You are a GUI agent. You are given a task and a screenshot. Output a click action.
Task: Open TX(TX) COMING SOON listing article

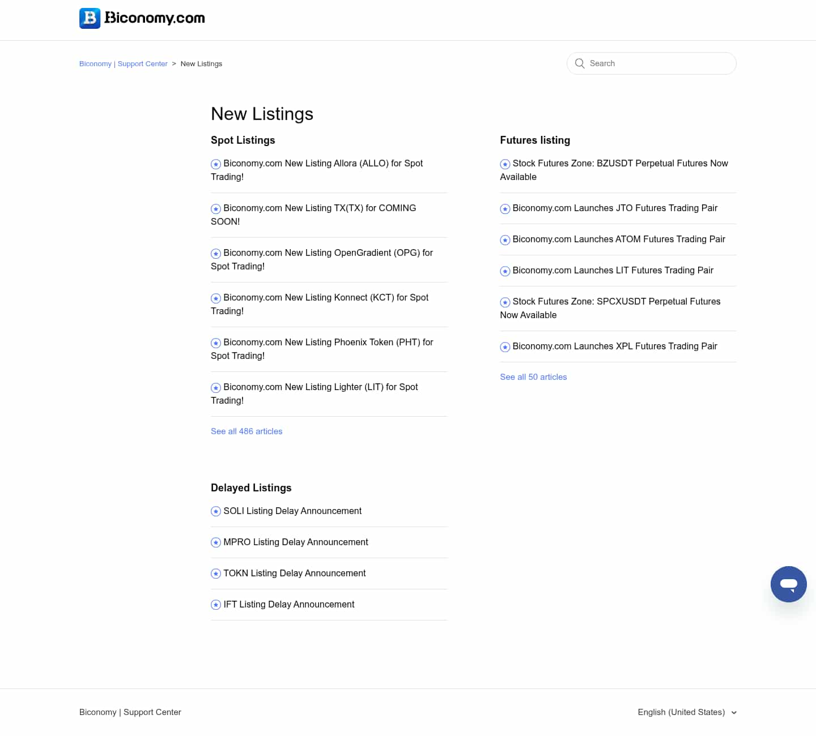(313, 215)
